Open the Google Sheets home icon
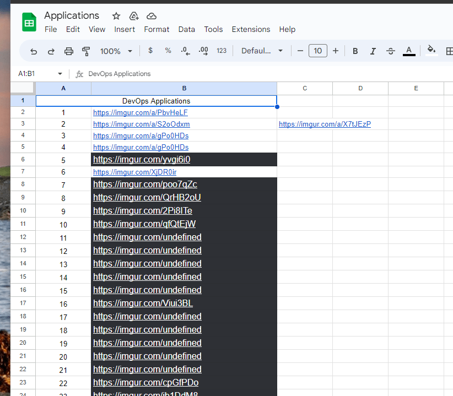 (29, 22)
